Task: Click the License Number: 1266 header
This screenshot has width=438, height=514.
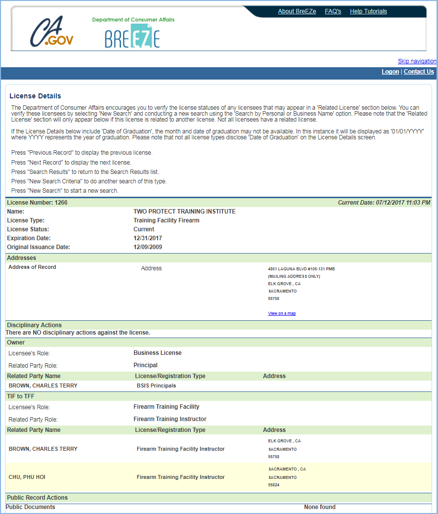Action: point(37,203)
